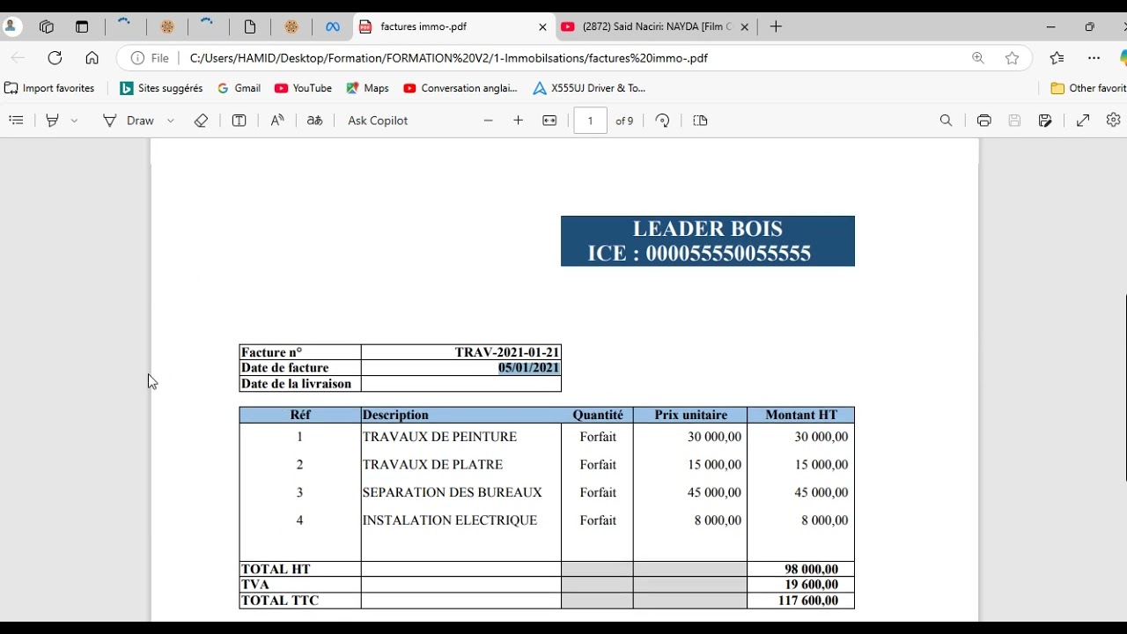The image size is (1127, 634).
Task: Switch to the factures immo-.pdf tab
Action: [454, 26]
